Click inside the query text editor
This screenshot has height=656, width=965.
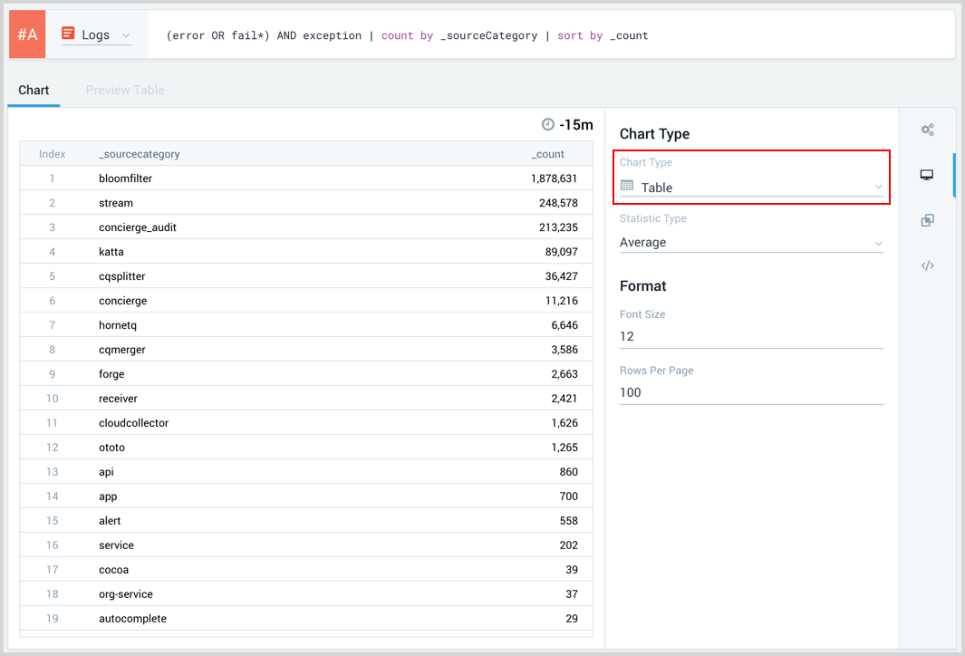tap(544, 35)
